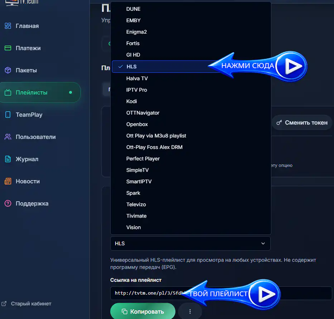The image size is (334, 319).
Task: Click the Пользователи people icon
Action: (8, 137)
